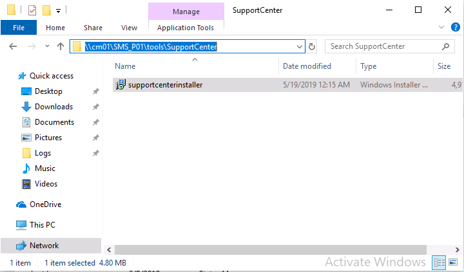Click the search magnifier icon
The height and width of the screenshot is (272, 464).
[445, 46]
